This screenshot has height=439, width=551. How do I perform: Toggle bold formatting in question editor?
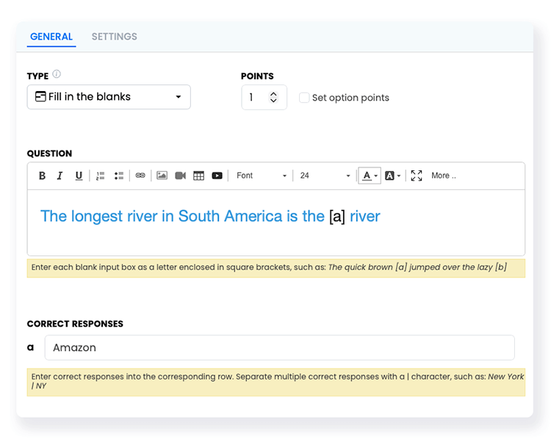[42, 175]
